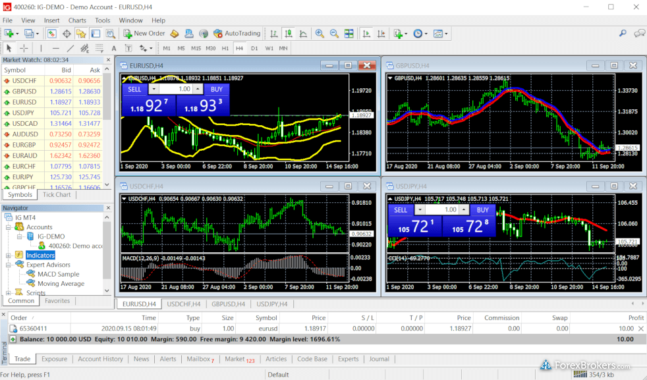Click the Tile Windows grid icon
The height and width of the screenshot is (380, 647).
[x=349, y=34]
